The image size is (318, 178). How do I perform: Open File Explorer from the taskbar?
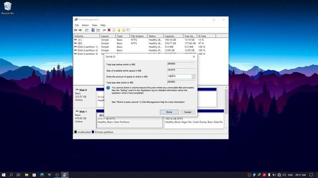point(26,175)
